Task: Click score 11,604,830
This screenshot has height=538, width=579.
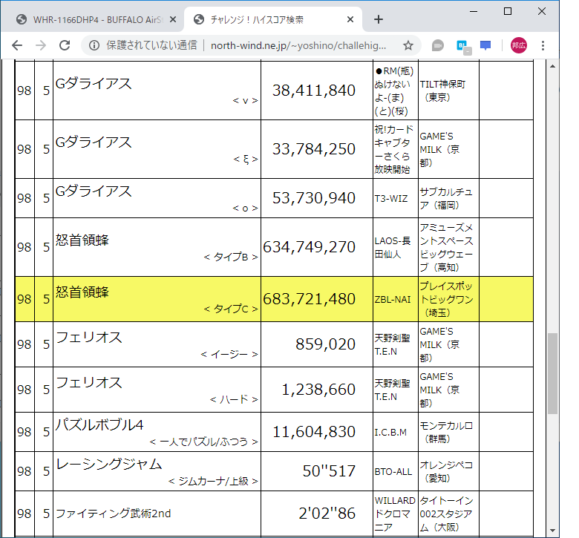Action: pyautogui.click(x=314, y=432)
